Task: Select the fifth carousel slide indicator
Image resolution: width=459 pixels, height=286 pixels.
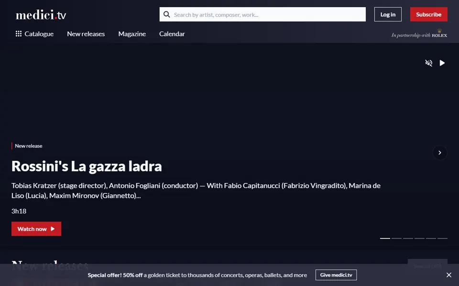Action: click(x=431, y=238)
